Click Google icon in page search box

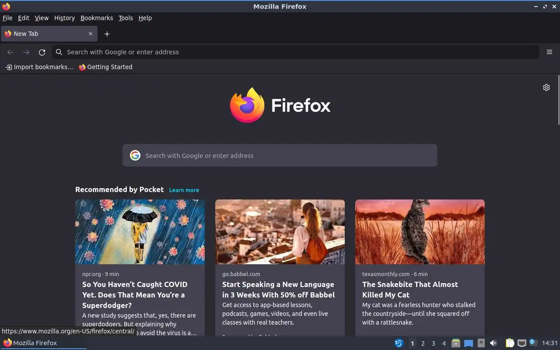(x=135, y=155)
